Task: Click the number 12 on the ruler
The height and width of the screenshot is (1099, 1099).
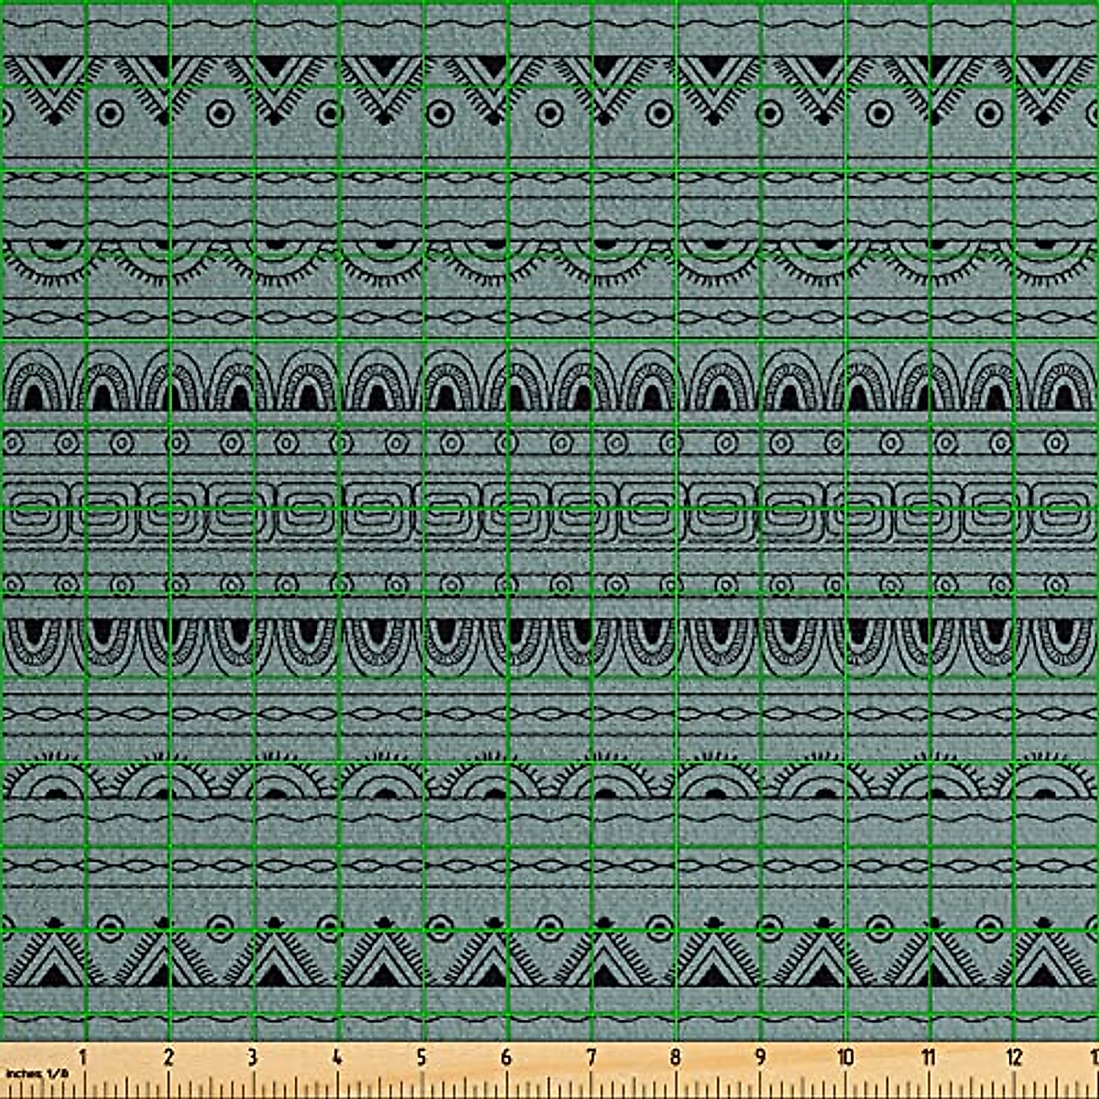Action: [1014, 1057]
